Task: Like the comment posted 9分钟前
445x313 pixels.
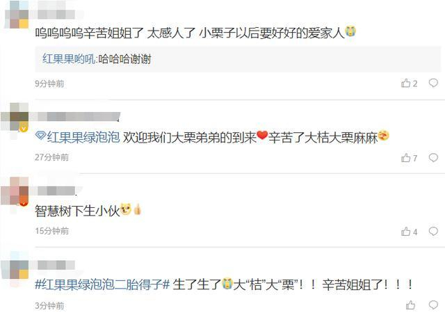Action: [409, 83]
